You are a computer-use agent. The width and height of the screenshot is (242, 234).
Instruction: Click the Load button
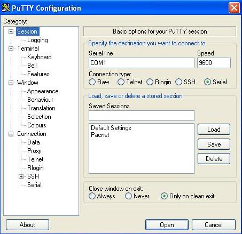(214, 130)
